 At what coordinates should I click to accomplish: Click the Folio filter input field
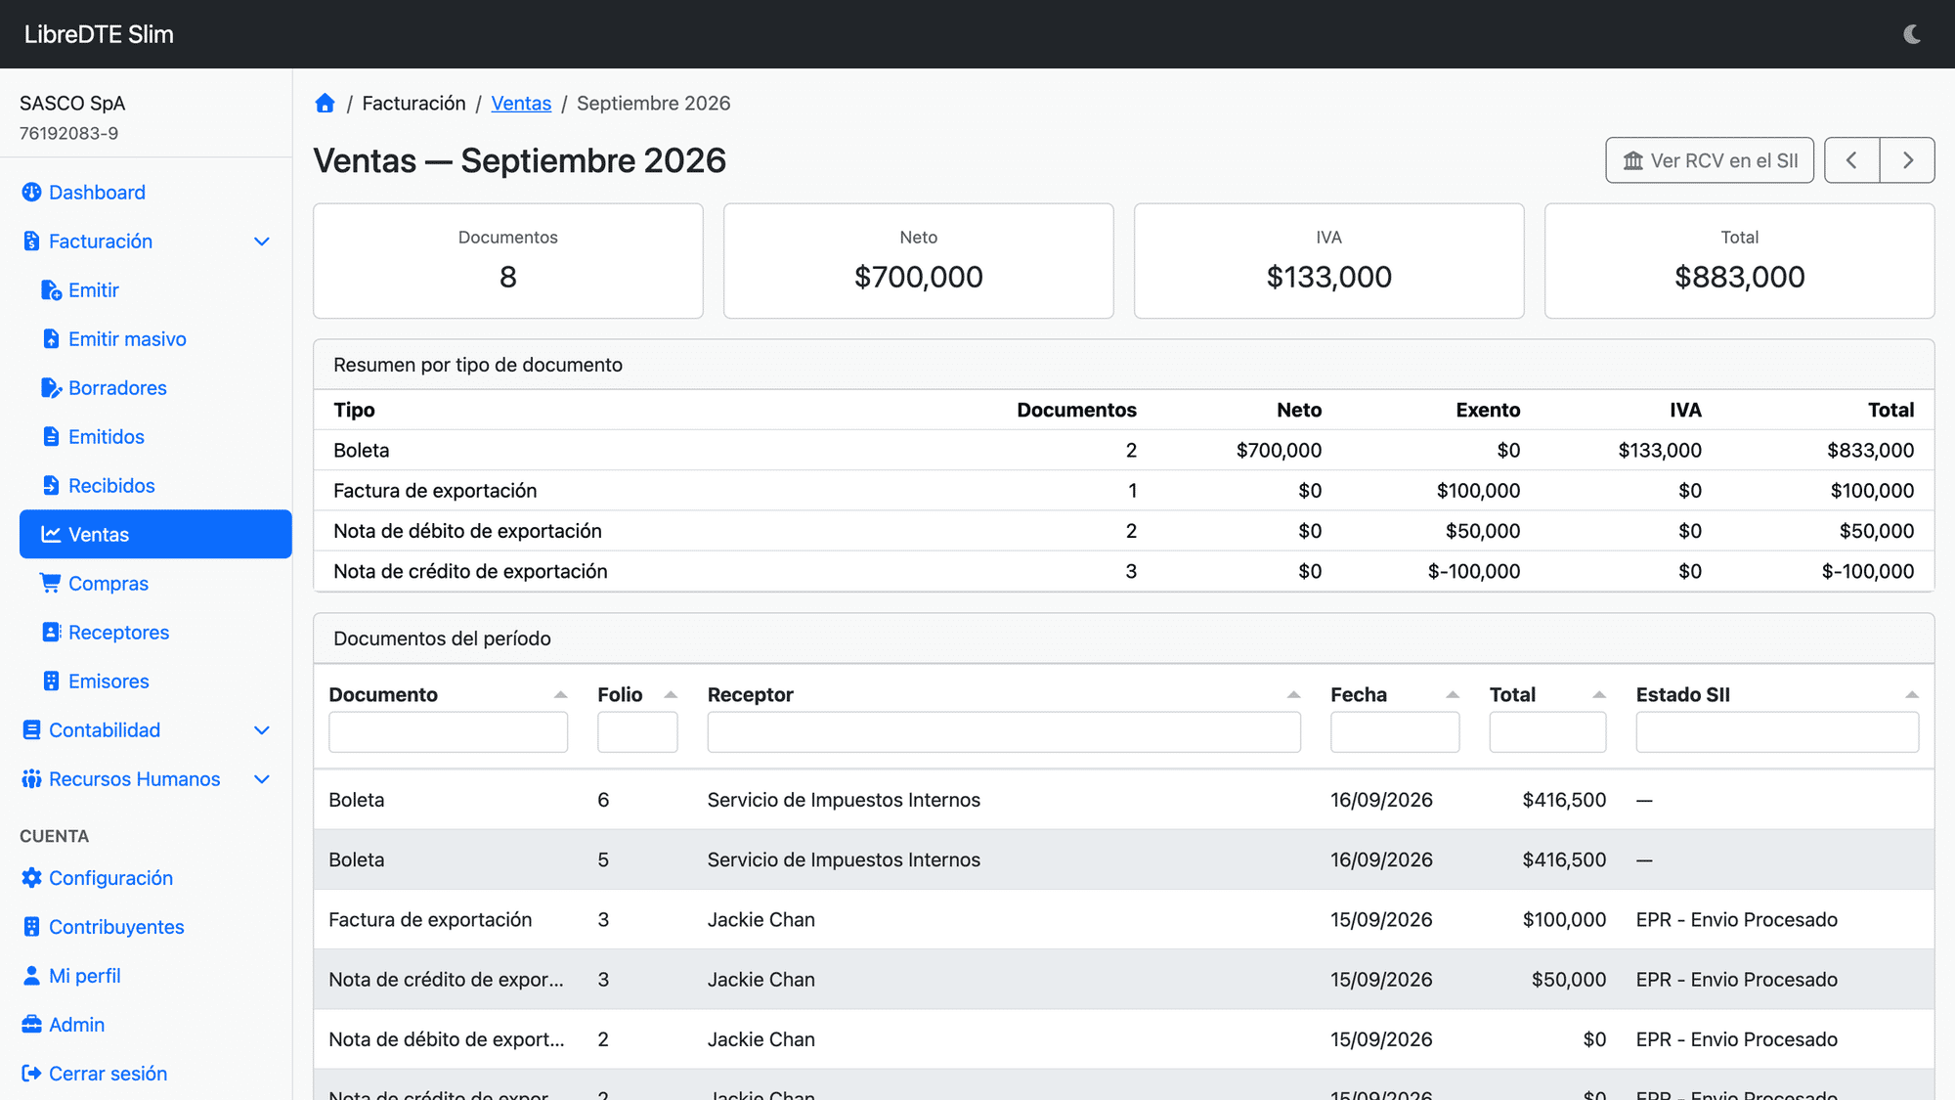point(637,732)
